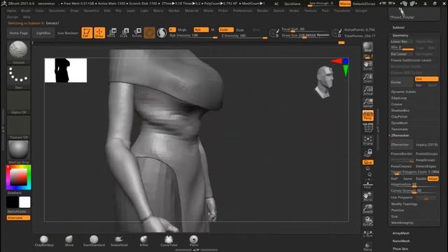Click the BPR render icon
The width and height of the screenshot is (448, 252).
tap(367, 48)
